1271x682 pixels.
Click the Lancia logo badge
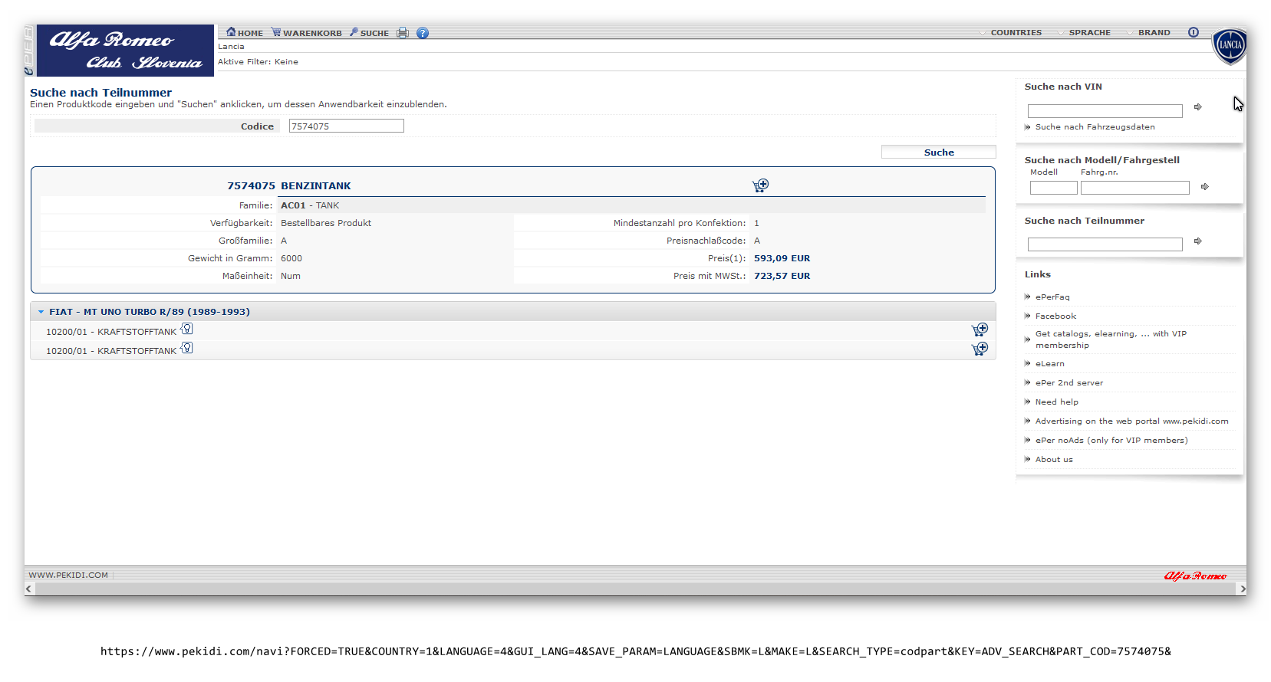tap(1230, 45)
